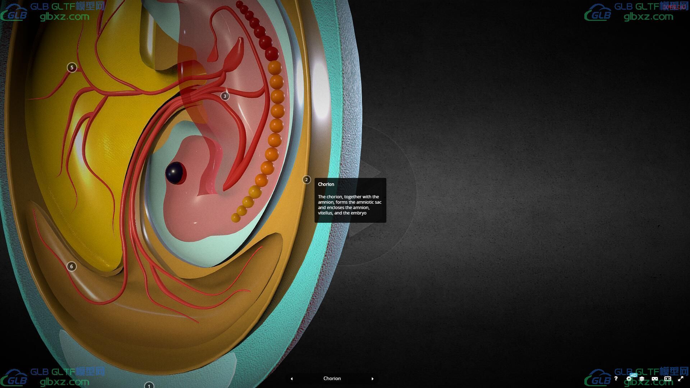This screenshot has width=690, height=388.
Task: Open the viewer help question-mark icon
Action: pyautogui.click(x=616, y=378)
